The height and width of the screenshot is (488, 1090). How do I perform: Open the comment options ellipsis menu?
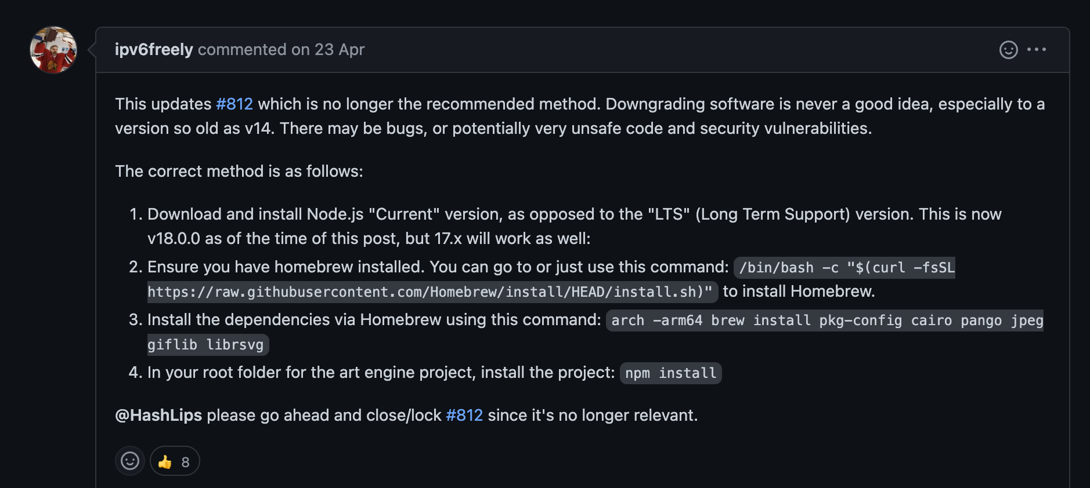(x=1037, y=49)
